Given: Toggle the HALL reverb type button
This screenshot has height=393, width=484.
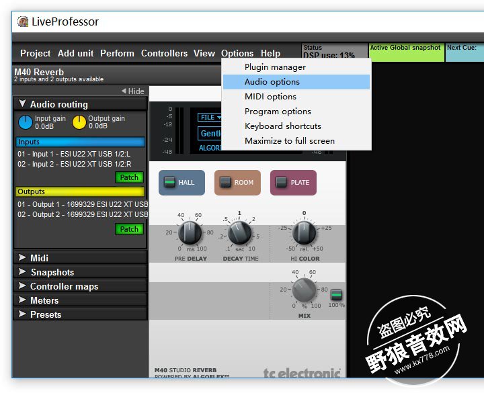Looking at the screenshot, I should point(182,182).
